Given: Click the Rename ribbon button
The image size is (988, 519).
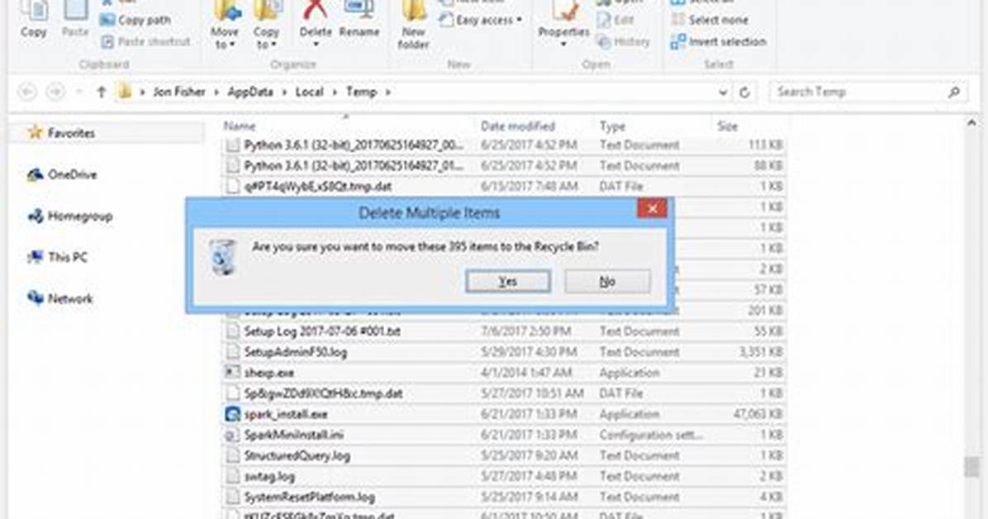Looking at the screenshot, I should (359, 20).
